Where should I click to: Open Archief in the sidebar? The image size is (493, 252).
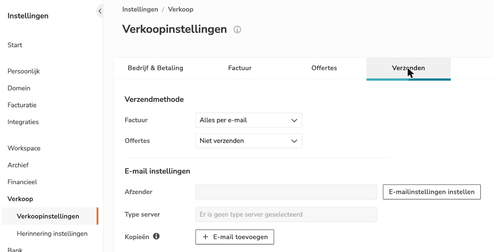(x=18, y=165)
